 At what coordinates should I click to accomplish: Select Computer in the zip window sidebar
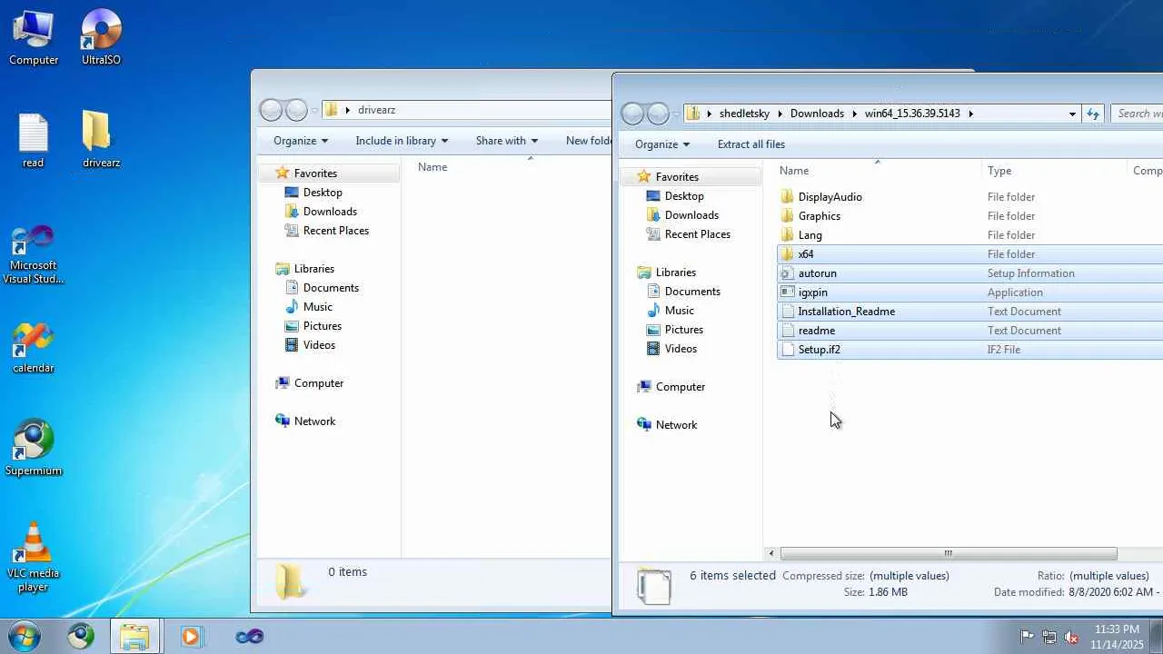681,387
